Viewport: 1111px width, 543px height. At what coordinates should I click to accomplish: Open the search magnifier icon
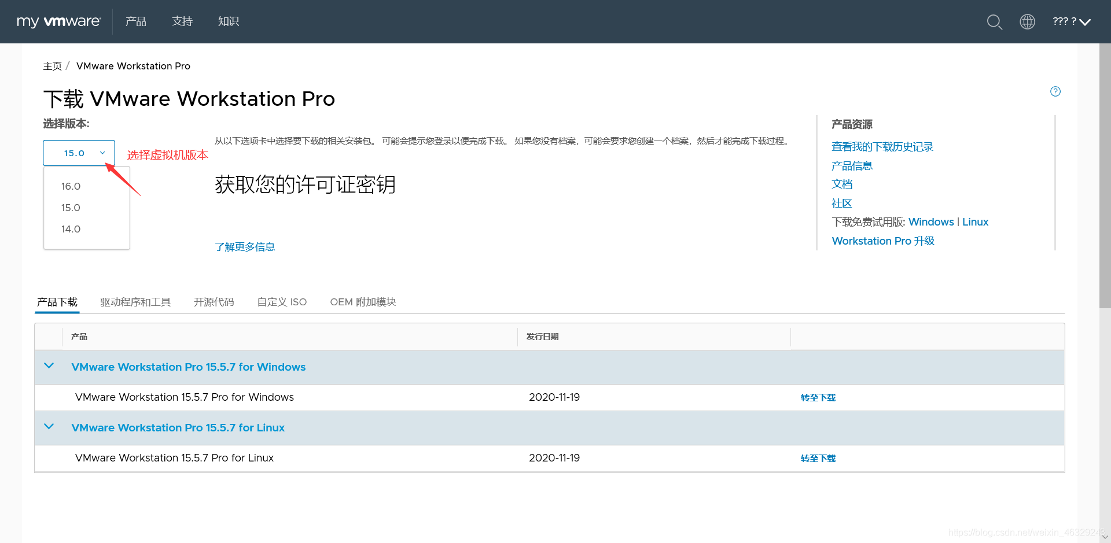coord(994,22)
